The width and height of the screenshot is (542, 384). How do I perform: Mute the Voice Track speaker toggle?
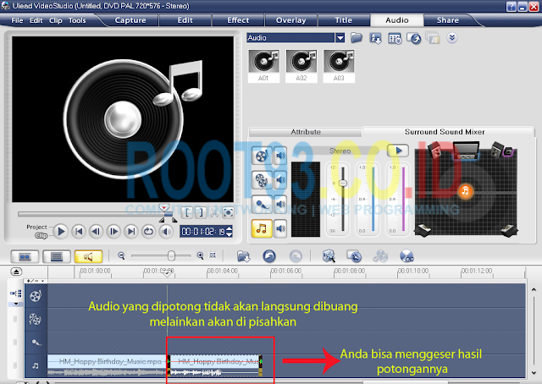[x=280, y=205]
